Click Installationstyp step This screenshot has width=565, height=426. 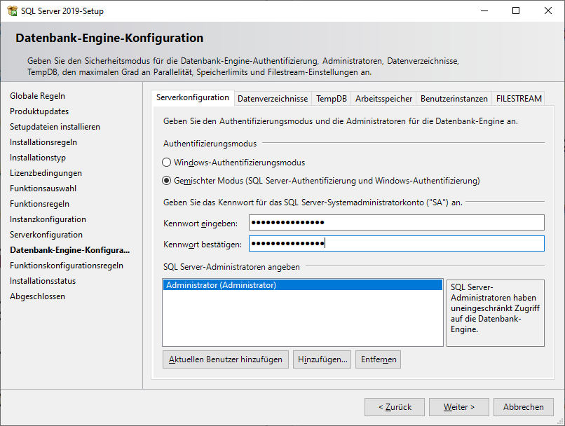pos(38,158)
